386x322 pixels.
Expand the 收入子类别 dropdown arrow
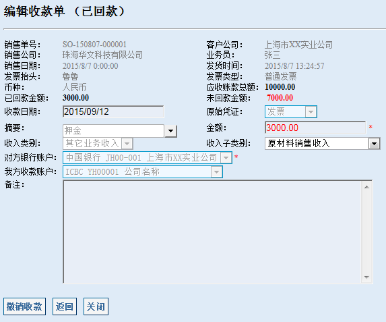pos(374,143)
